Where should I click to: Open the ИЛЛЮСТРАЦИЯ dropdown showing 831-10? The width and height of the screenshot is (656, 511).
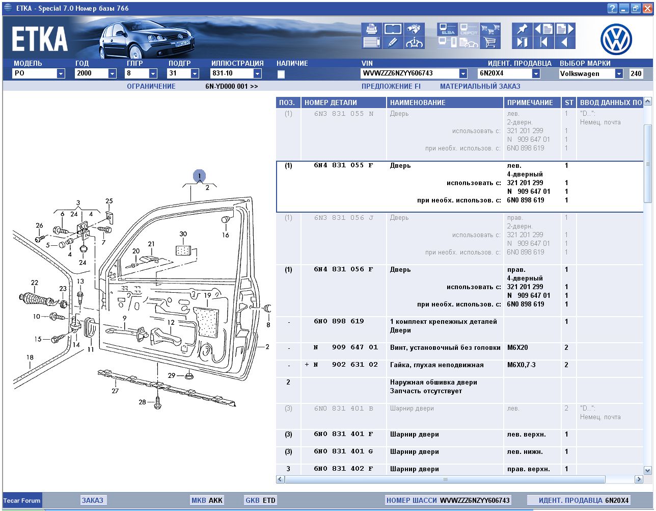click(x=257, y=73)
